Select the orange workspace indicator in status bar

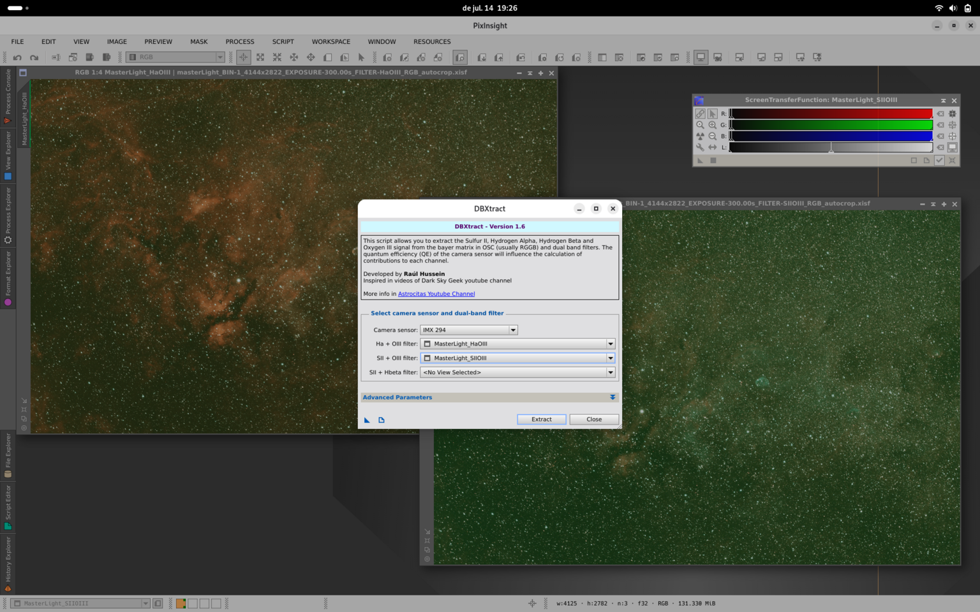pos(181,603)
